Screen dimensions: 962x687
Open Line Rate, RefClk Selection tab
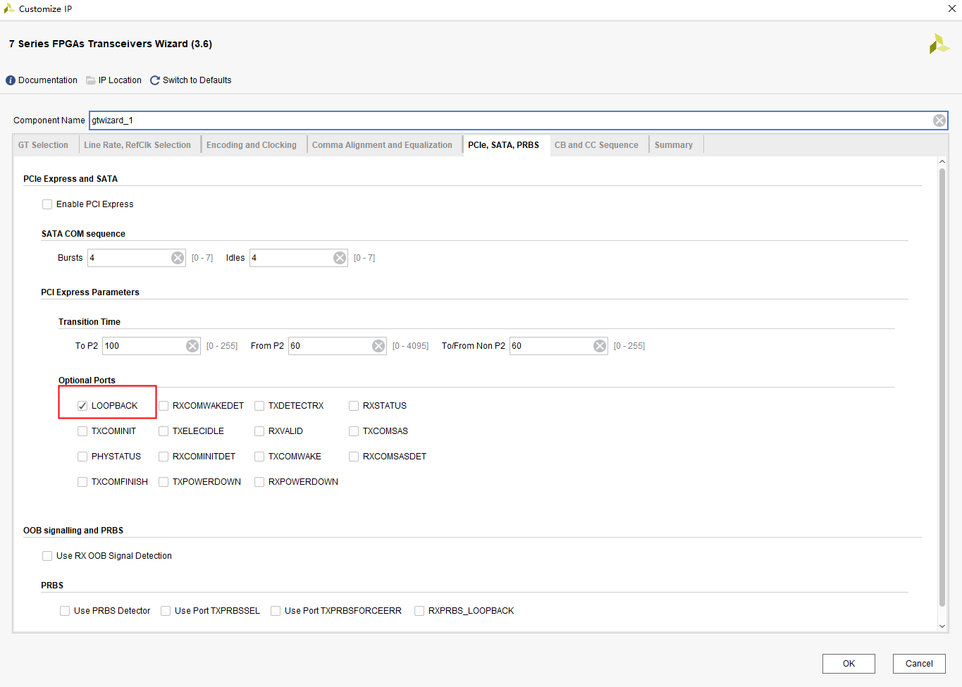coord(137,145)
